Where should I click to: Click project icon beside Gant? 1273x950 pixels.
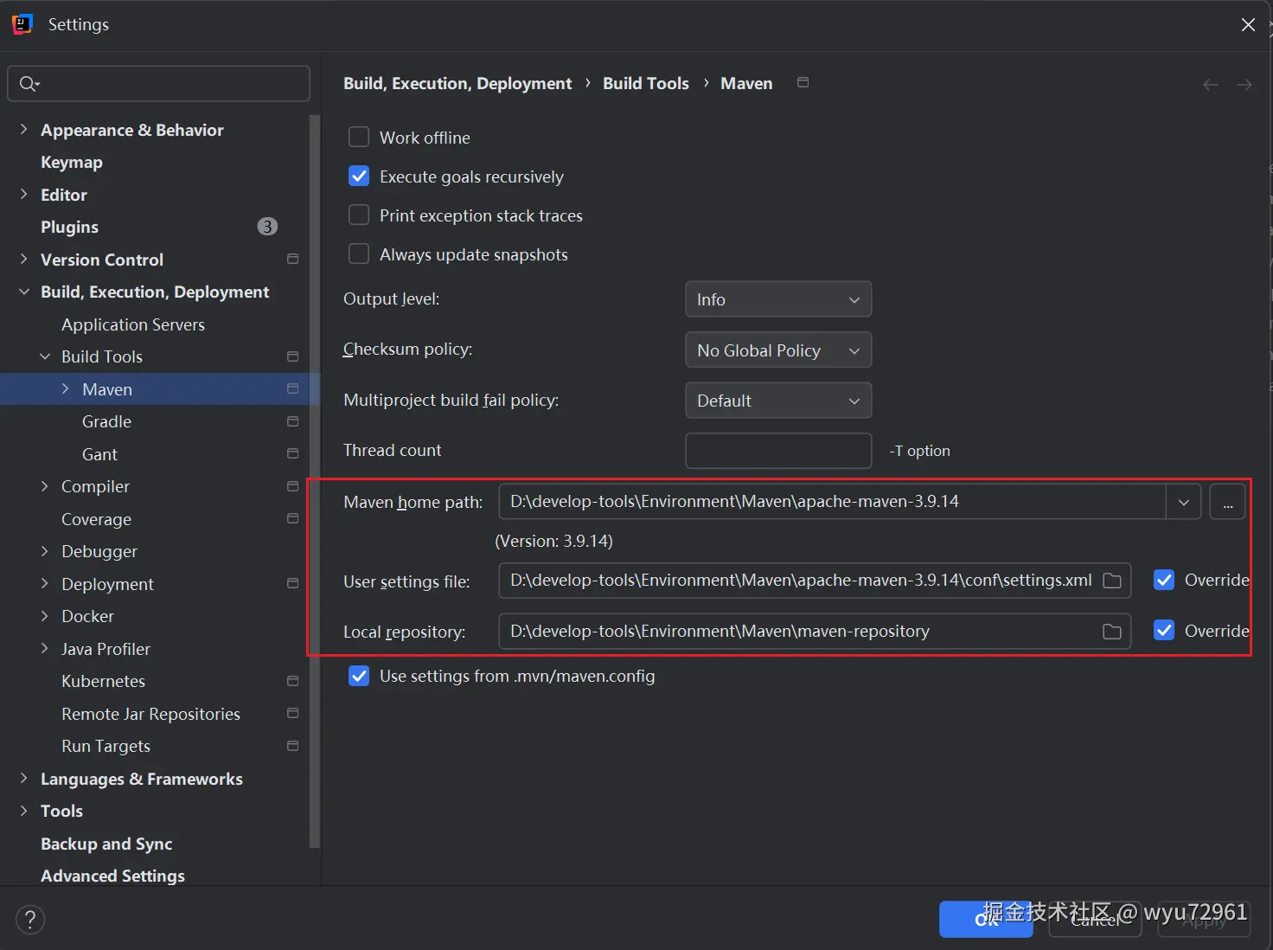pyautogui.click(x=292, y=453)
